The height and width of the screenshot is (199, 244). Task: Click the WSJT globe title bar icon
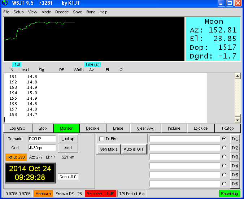(x=5, y=3)
